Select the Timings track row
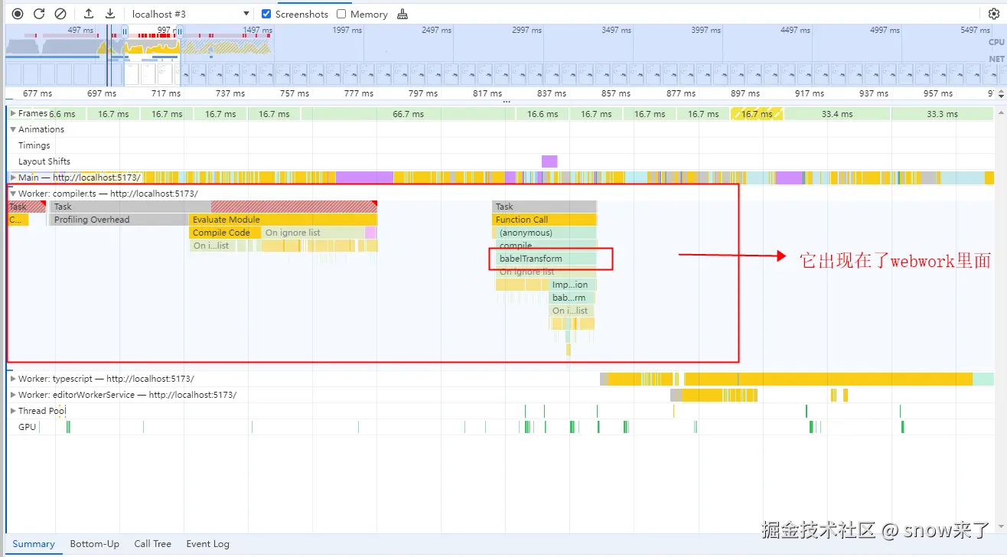Image resolution: width=1007 pixels, height=557 pixels. (34, 145)
